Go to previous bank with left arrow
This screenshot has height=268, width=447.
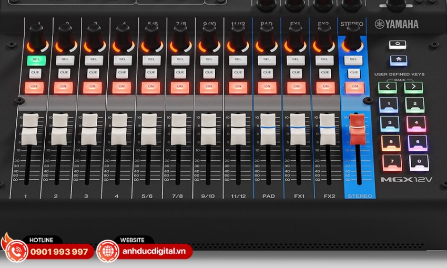coord(388,87)
